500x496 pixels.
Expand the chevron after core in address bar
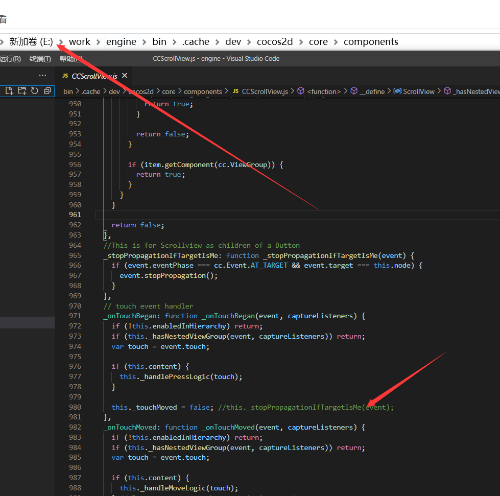(336, 42)
